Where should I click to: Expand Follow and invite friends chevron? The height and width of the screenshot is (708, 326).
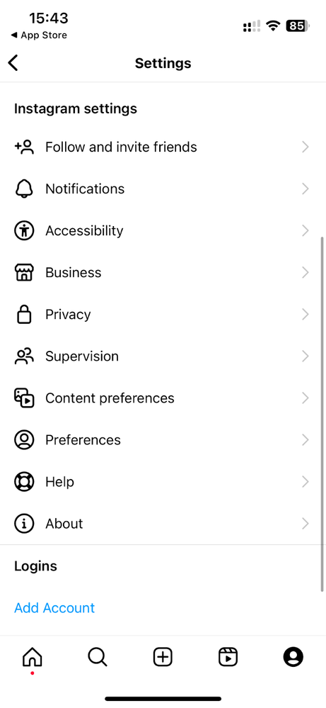pyautogui.click(x=305, y=147)
